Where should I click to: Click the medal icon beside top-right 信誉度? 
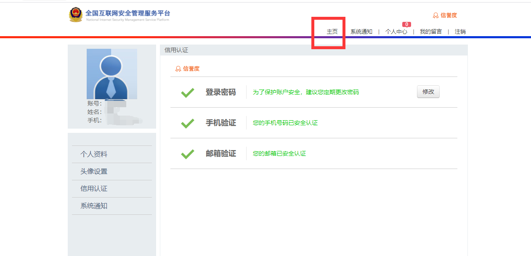435,16
